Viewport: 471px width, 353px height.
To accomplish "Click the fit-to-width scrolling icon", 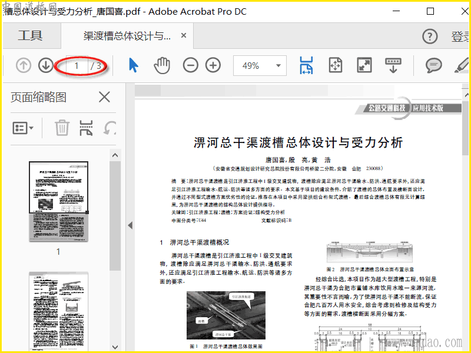I will point(306,65).
